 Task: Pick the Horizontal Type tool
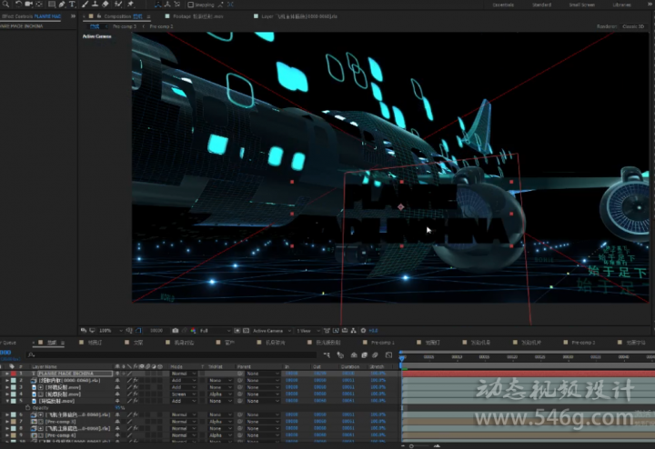pos(72,5)
